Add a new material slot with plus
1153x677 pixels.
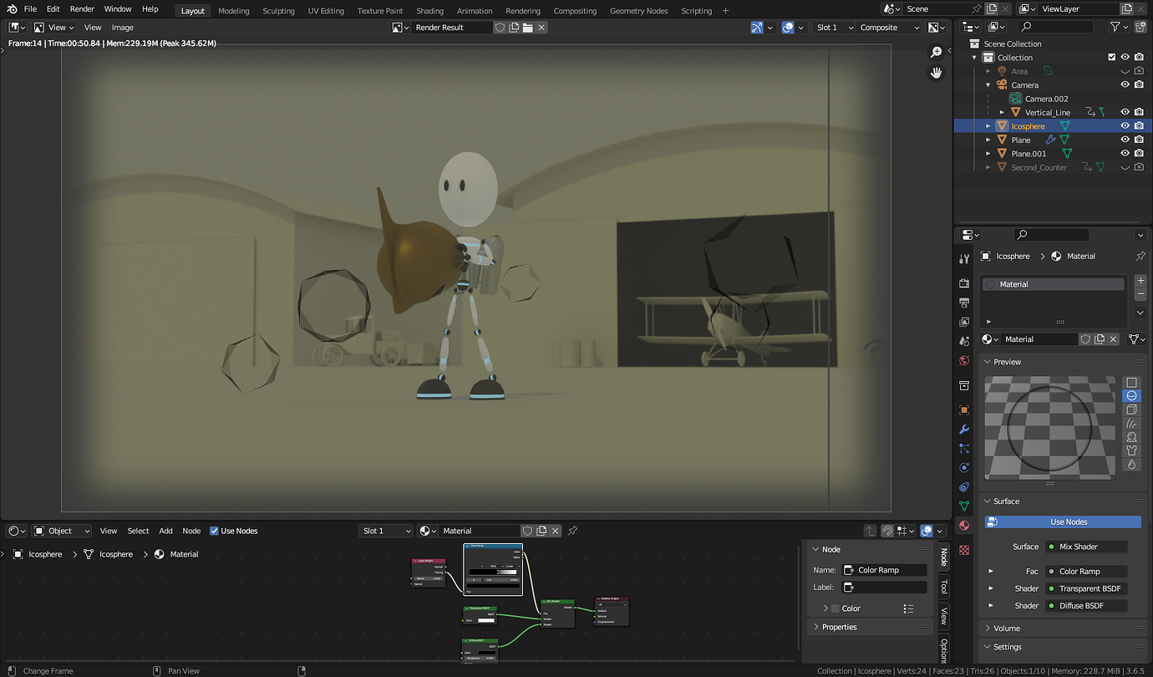click(x=1140, y=281)
